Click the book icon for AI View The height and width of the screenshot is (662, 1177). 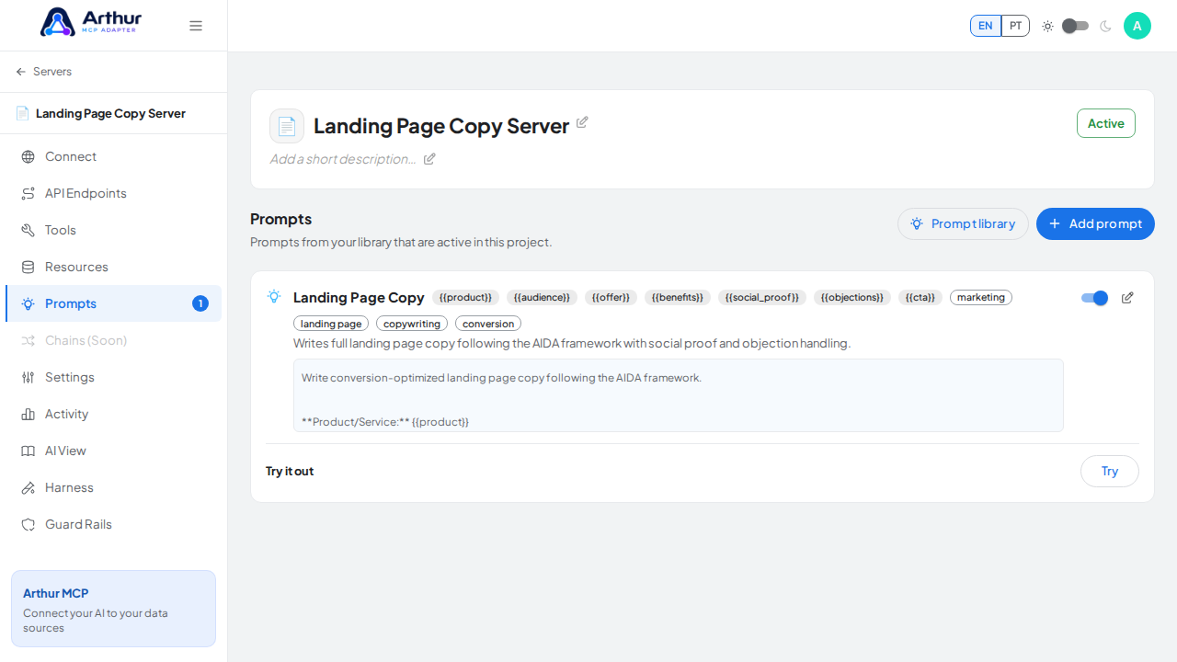28,451
